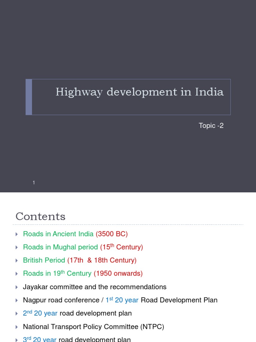Click "Jayakar committee and the recommendations" line

click(x=95, y=287)
